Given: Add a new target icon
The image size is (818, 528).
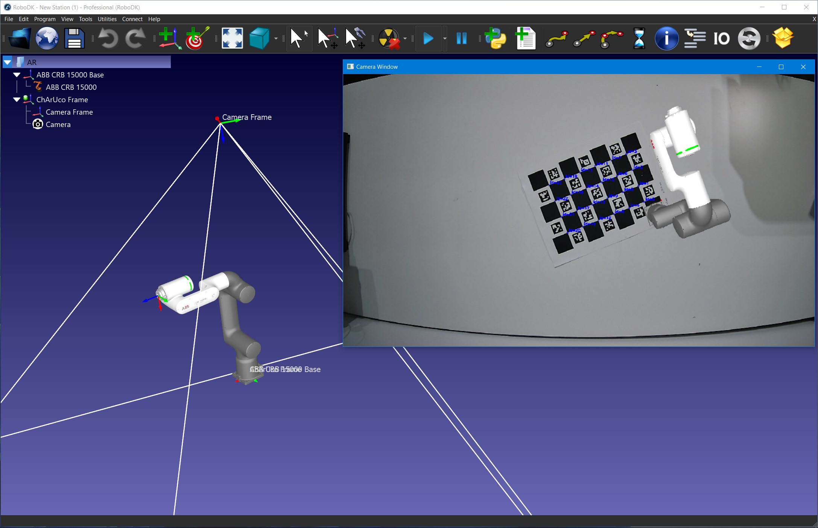Looking at the screenshot, I should (197, 38).
